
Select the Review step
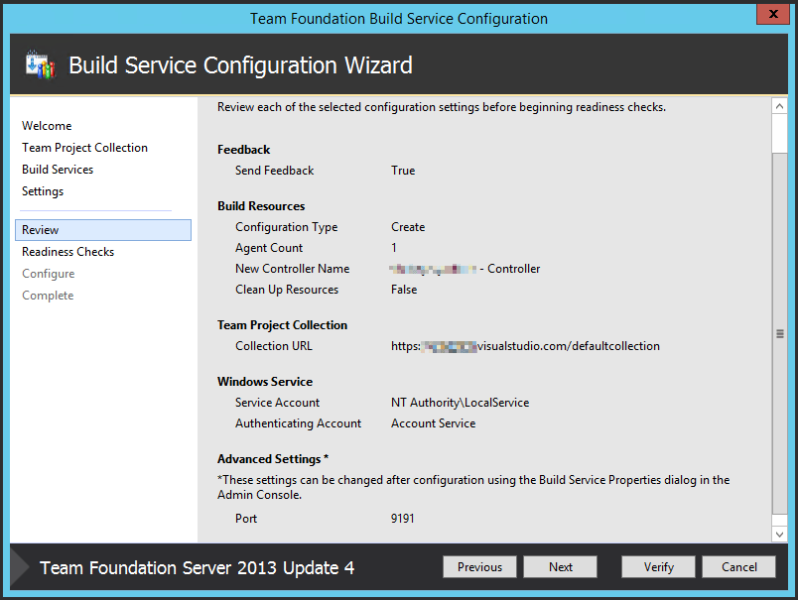click(x=103, y=230)
